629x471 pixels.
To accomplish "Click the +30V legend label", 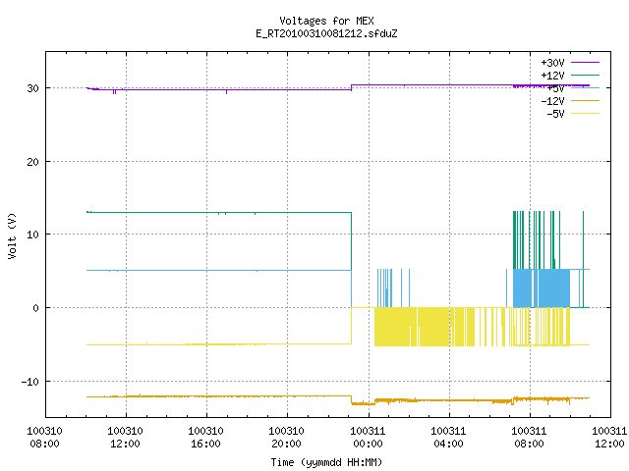I will [x=552, y=63].
